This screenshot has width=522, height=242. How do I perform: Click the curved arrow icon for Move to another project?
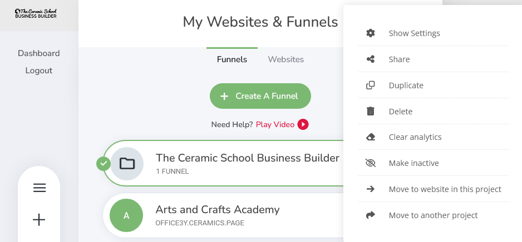tap(370, 215)
